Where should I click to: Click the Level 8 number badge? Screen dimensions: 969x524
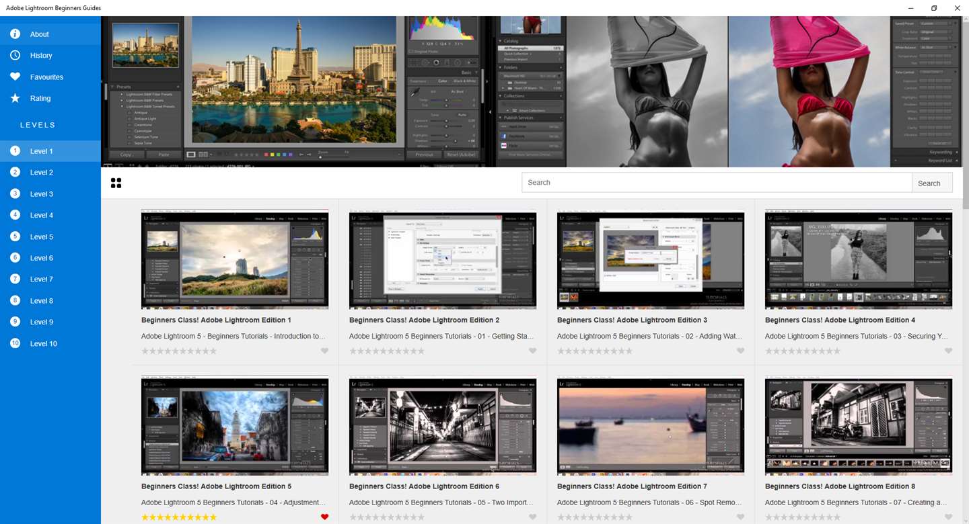point(15,301)
